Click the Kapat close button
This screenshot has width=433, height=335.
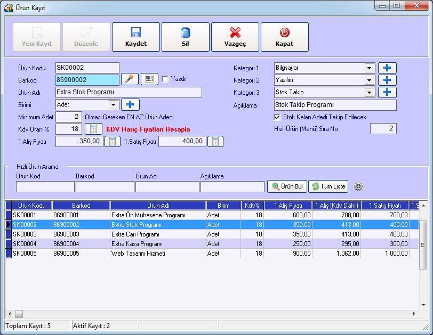(x=284, y=37)
